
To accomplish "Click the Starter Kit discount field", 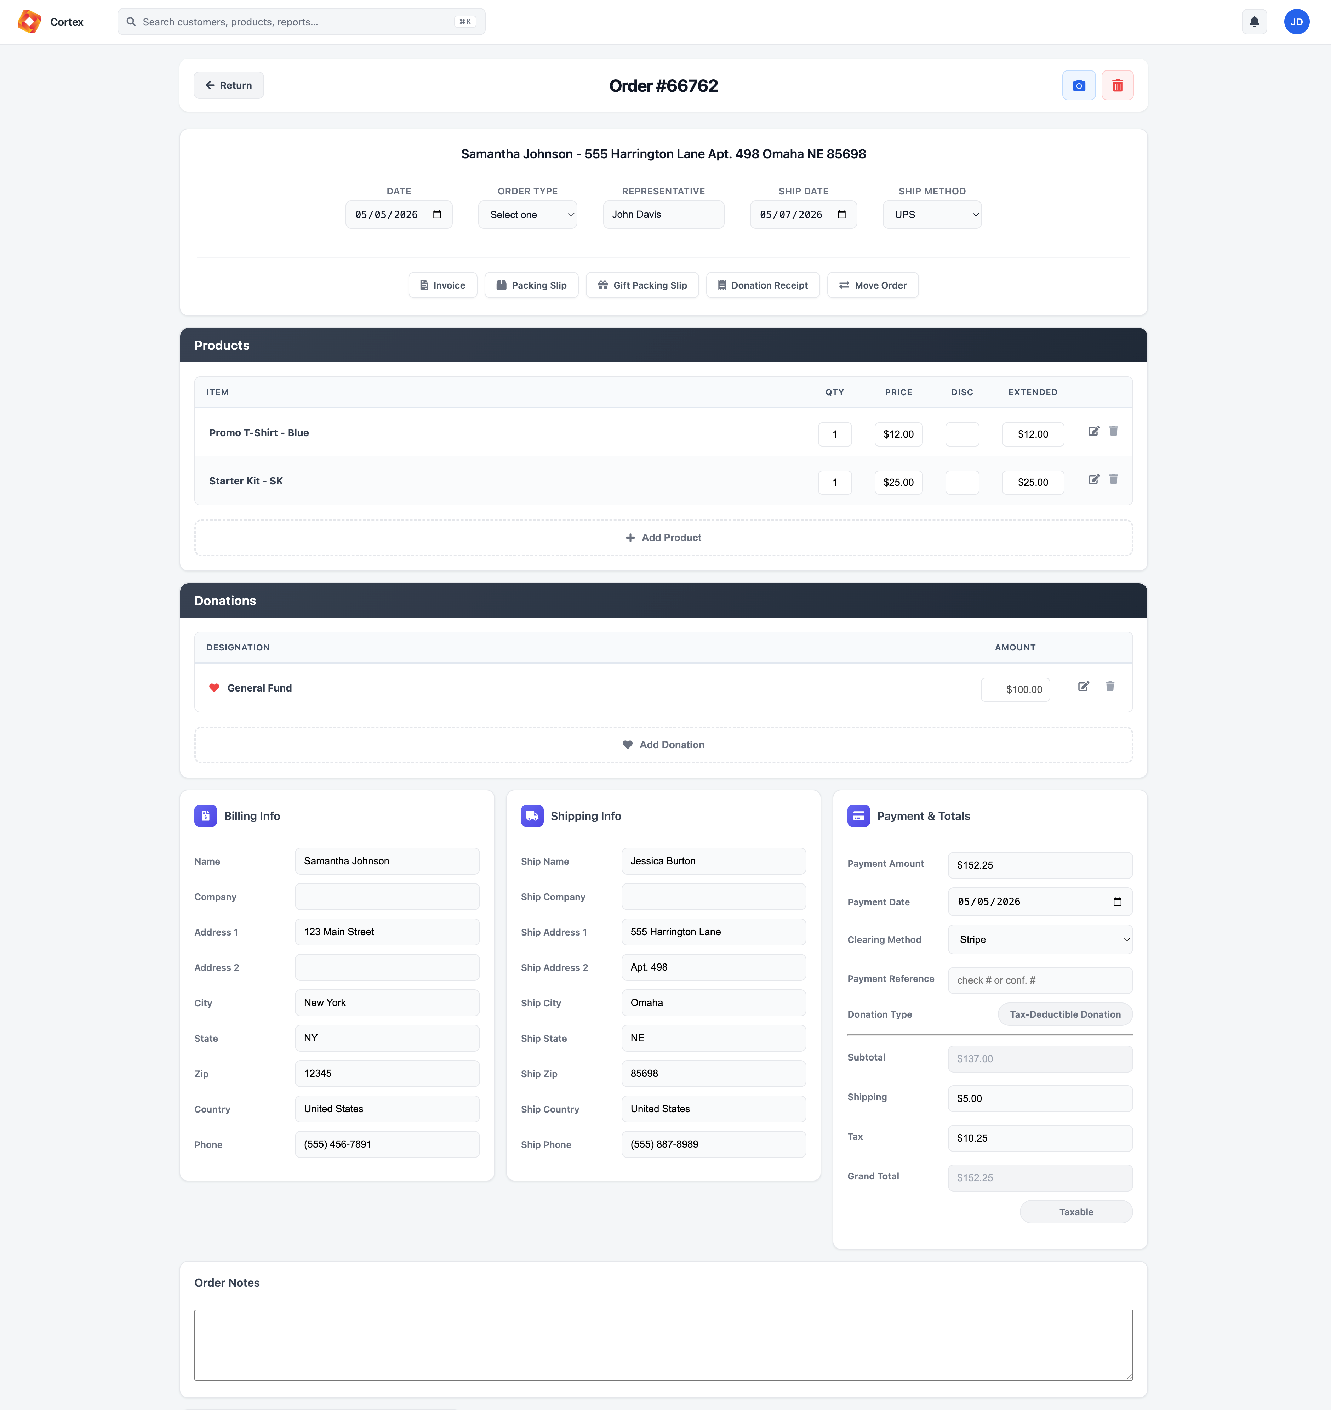I will click(962, 483).
